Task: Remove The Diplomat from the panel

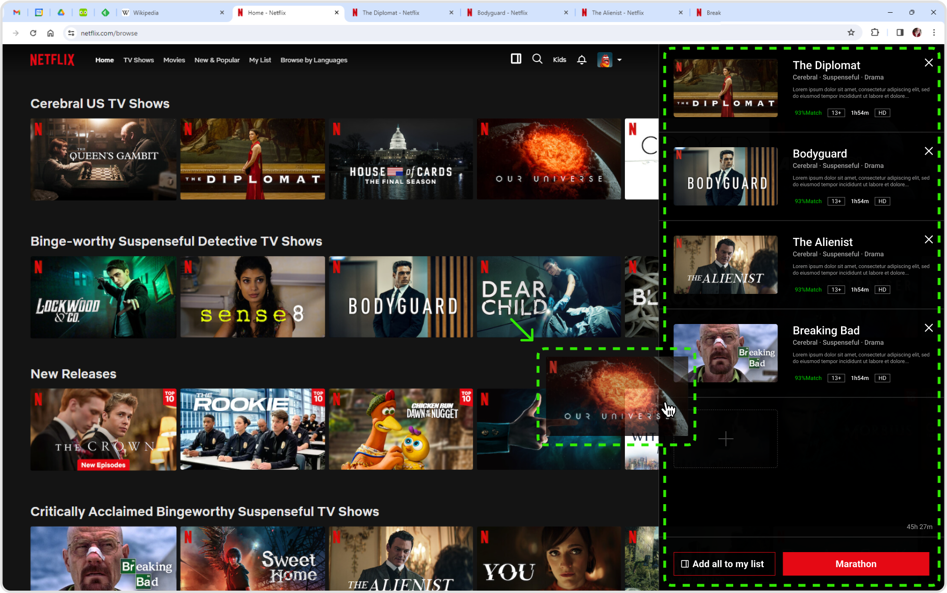Action: click(x=928, y=63)
